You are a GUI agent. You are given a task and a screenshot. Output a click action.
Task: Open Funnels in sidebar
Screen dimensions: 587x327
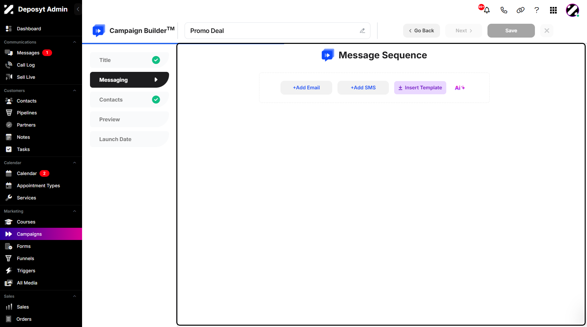click(41, 258)
